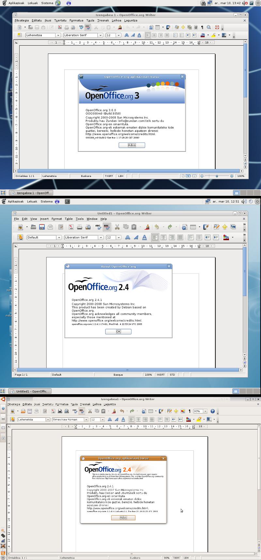Click Export as PDF icon in Untitled1 toolbar
Image resolution: width=261 pixels, height=560 pixels.
pos(71,227)
